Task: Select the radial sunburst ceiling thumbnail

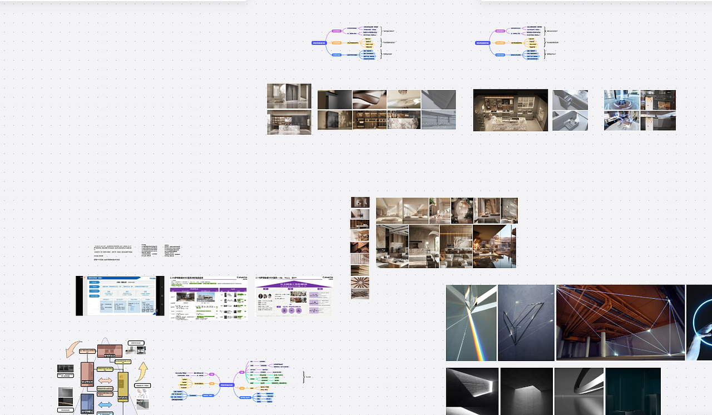Action: tap(360, 281)
